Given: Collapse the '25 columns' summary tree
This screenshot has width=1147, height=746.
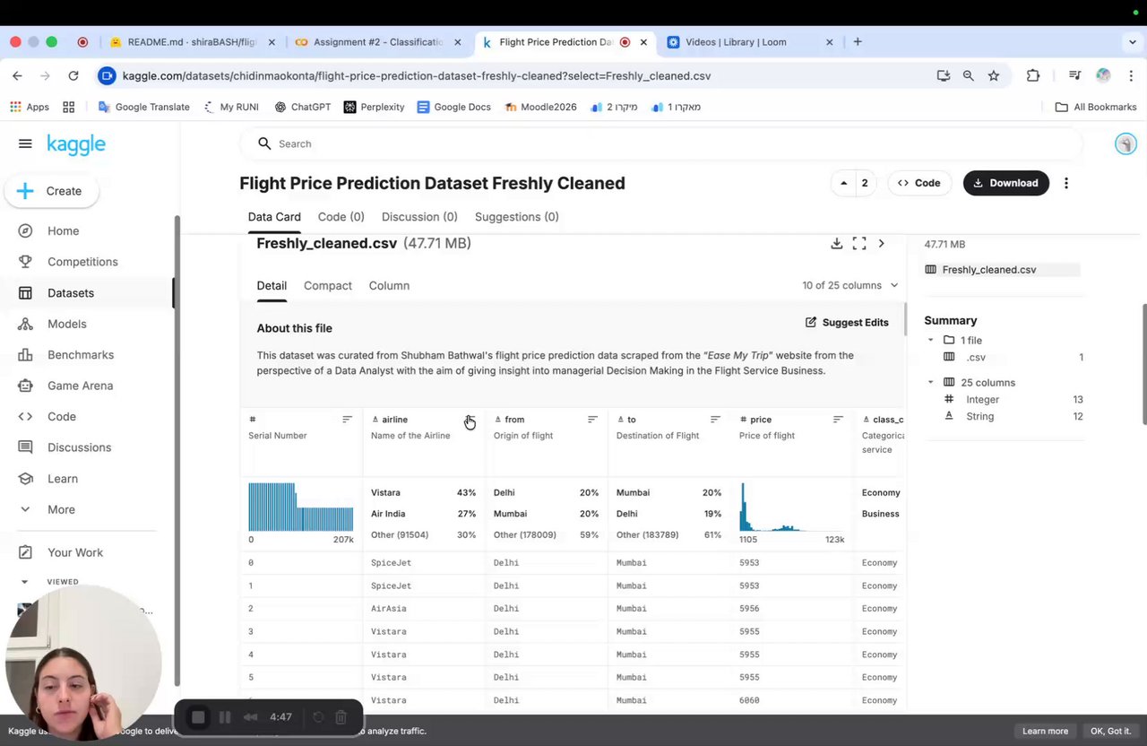Looking at the screenshot, I should (x=930, y=383).
